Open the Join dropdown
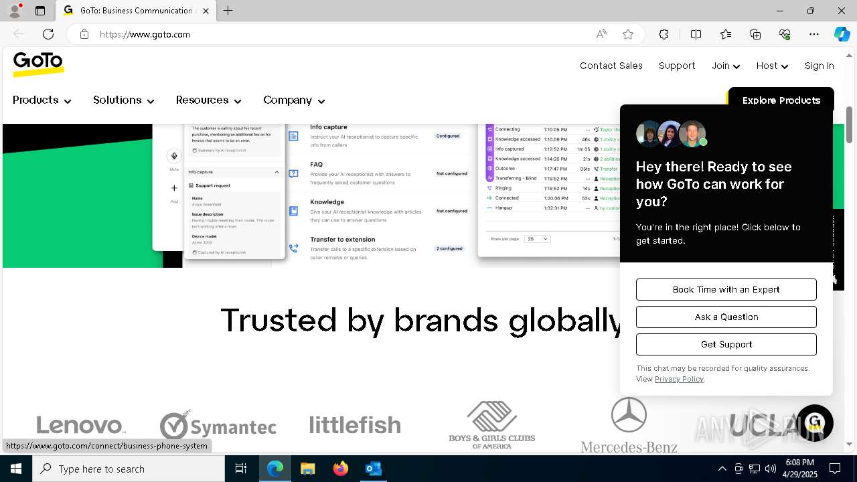 (x=726, y=66)
